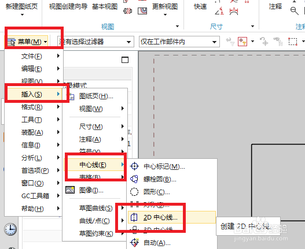Open the 更新视图 dropdown arrow
Screen dimensions: 305x249
click(x=165, y=15)
